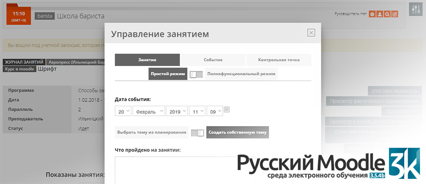This screenshot has height=184, width=426.
Task: Open the Школа бариста title link
Action: pos(81,16)
